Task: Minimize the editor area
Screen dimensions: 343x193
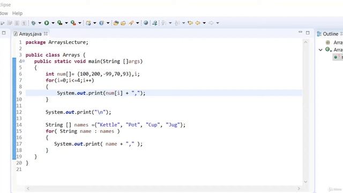Action: pyautogui.click(x=300, y=32)
